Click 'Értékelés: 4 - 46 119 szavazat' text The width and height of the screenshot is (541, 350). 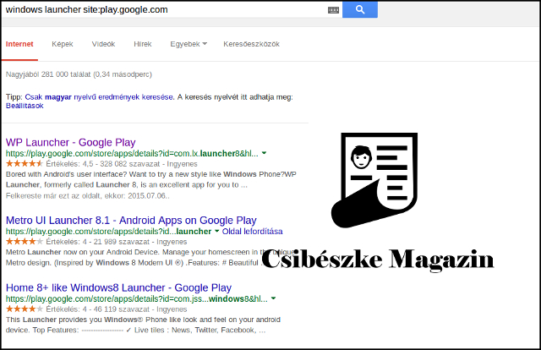pyautogui.click(x=98, y=309)
